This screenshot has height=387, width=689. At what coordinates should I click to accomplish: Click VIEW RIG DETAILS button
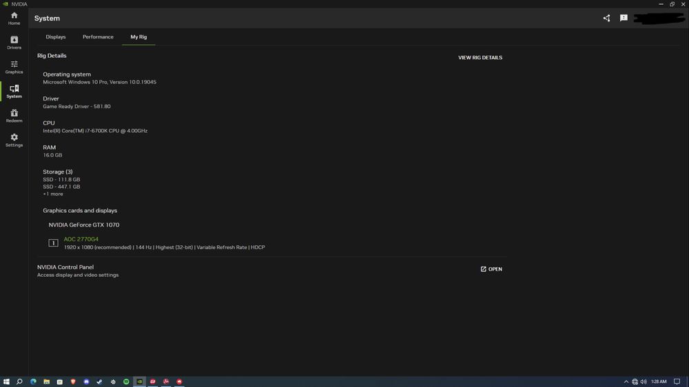point(480,58)
